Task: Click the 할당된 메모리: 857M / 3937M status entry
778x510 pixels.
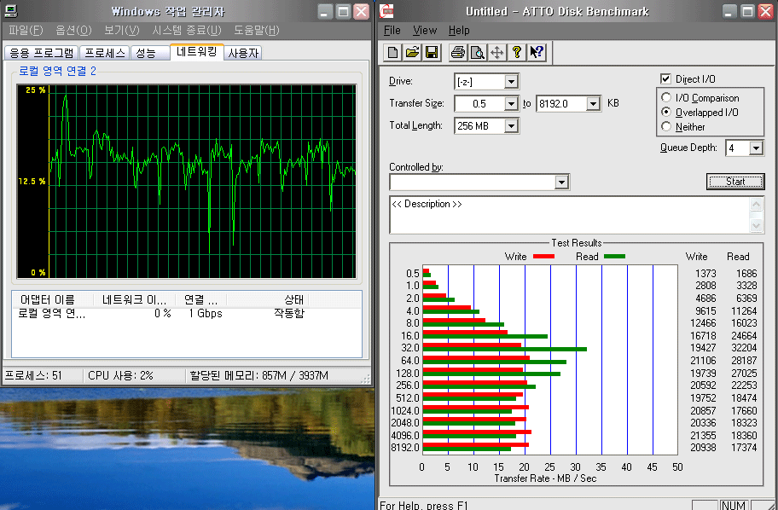Action: pyautogui.click(x=259, y=375)
